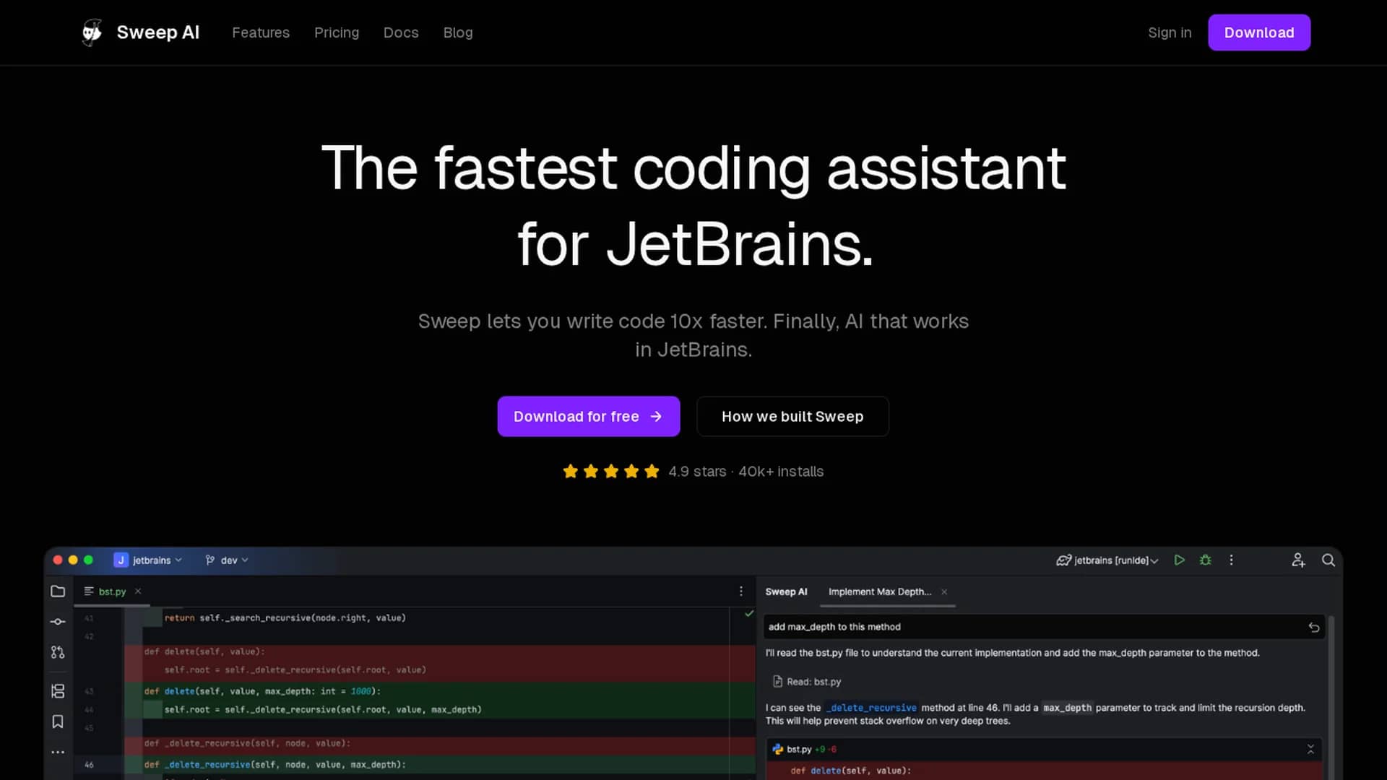Click the green Run icon
The height and width of the screenshot is (780, 1387).
(x=1180, y=560)
